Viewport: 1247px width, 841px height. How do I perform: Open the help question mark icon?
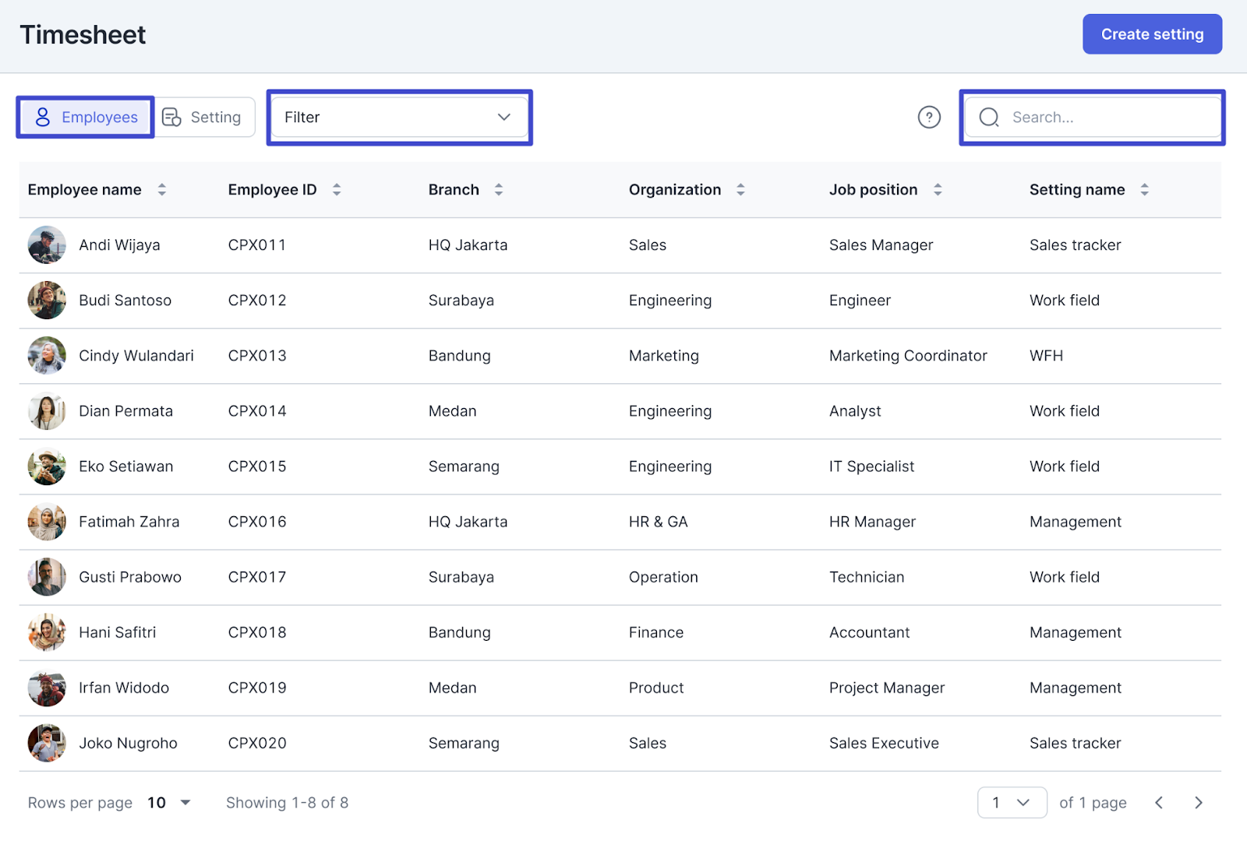929,117
